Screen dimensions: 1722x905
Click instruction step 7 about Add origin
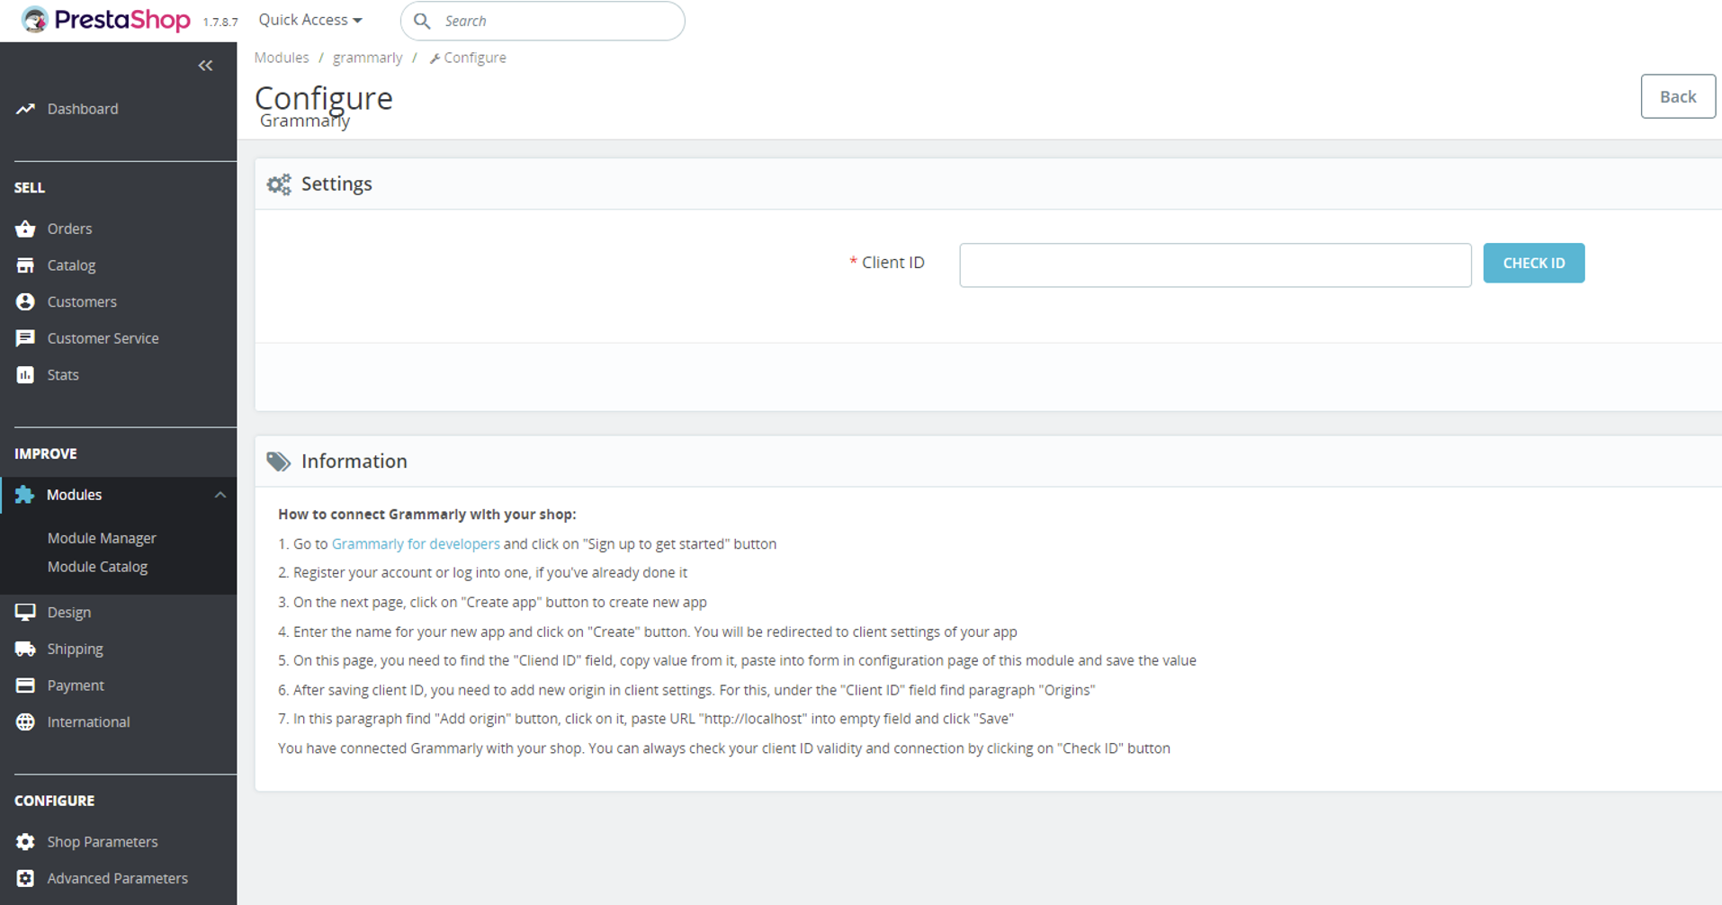click(x=646, y=719)
